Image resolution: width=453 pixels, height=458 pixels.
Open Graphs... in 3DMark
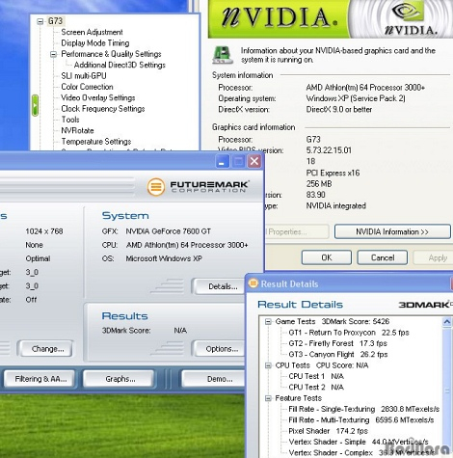[x=120, y=379]
